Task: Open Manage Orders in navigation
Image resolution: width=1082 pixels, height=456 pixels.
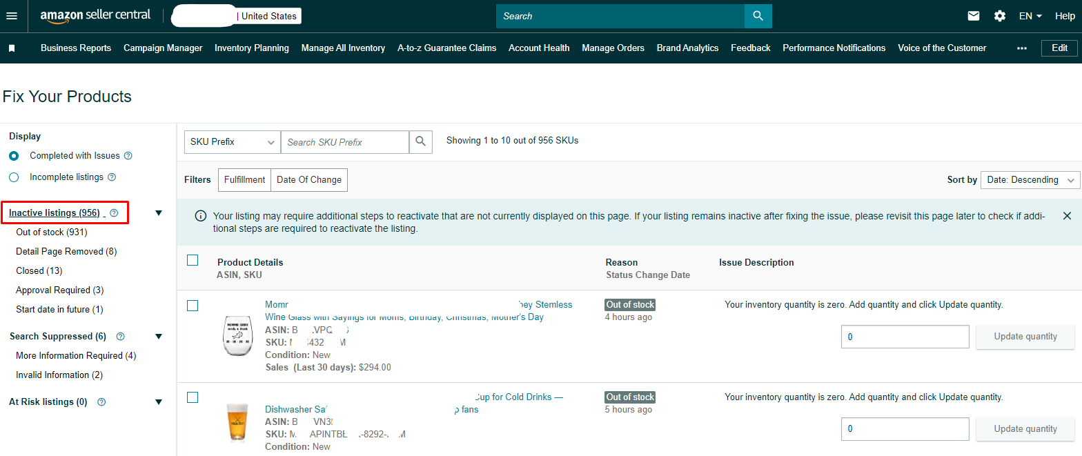Action: point(613,48)
